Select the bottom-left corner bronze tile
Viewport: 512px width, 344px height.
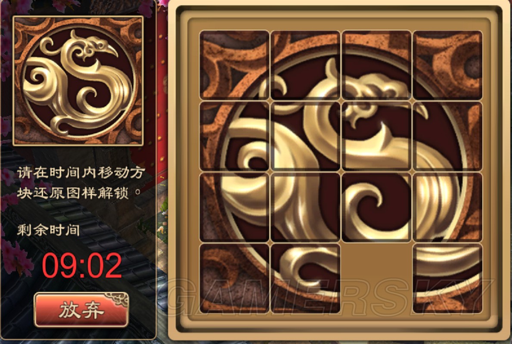(x=234, y=278)
